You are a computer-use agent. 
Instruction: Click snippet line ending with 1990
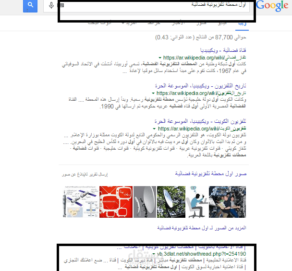[x=172, y=106]
